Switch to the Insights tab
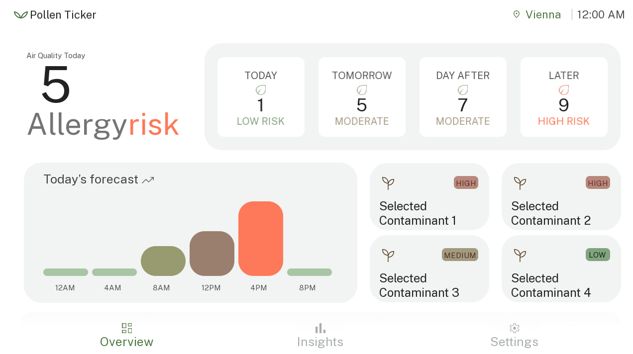633x354 pixels. [x=320, y=335]
